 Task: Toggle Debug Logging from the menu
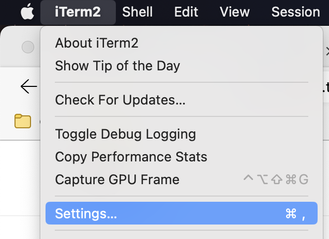click(x=125, y=135)
